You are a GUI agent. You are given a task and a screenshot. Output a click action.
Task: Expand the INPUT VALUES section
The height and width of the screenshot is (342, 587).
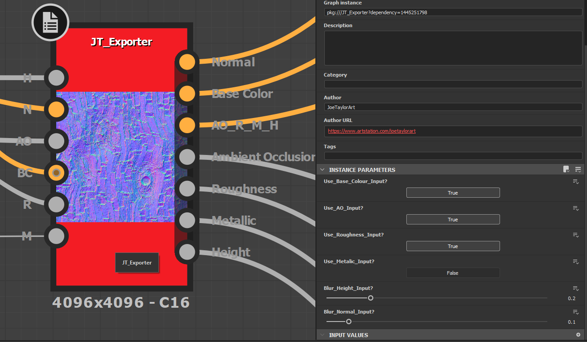322,335
